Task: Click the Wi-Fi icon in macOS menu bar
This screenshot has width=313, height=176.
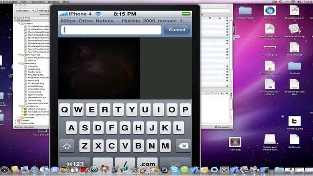Action: (293, 1)
